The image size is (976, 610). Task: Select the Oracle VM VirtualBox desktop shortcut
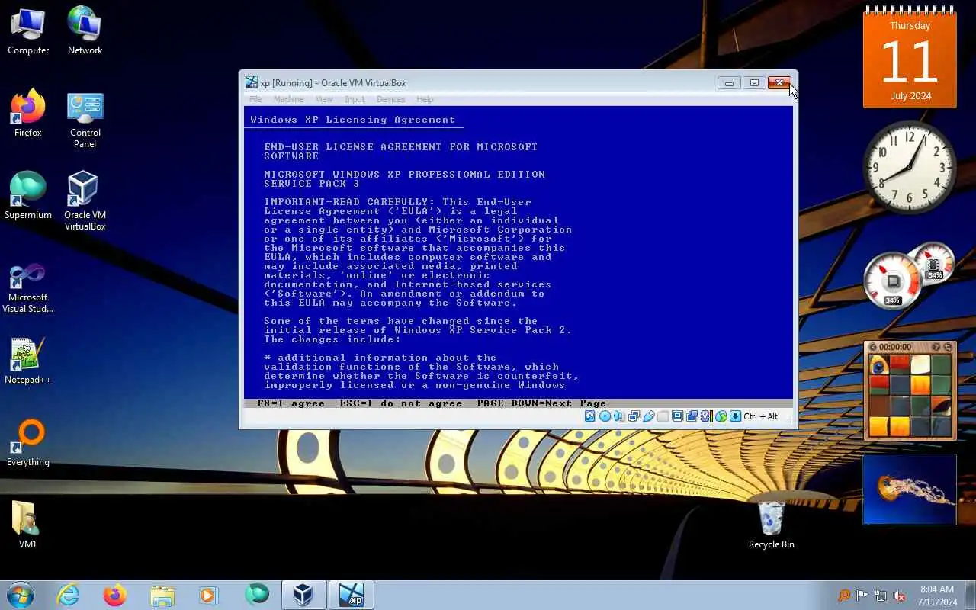pyautogui.click(x=85, y=201)
